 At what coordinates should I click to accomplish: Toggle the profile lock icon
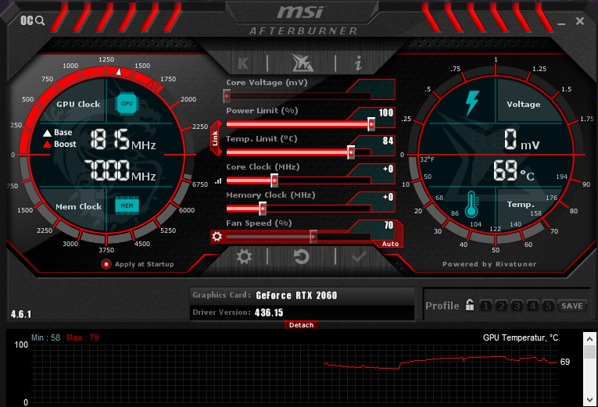coord(470,305)
